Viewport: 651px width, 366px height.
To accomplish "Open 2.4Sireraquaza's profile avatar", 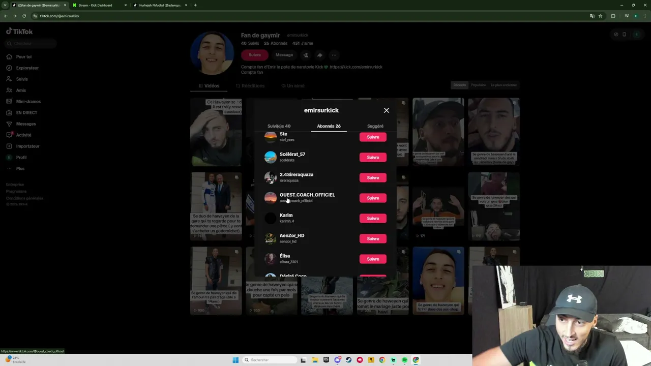I will (271, 177).
